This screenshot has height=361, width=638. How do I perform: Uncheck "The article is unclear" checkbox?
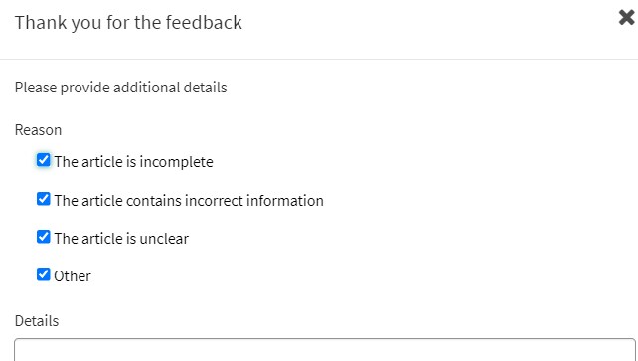(x=43, y=237)
